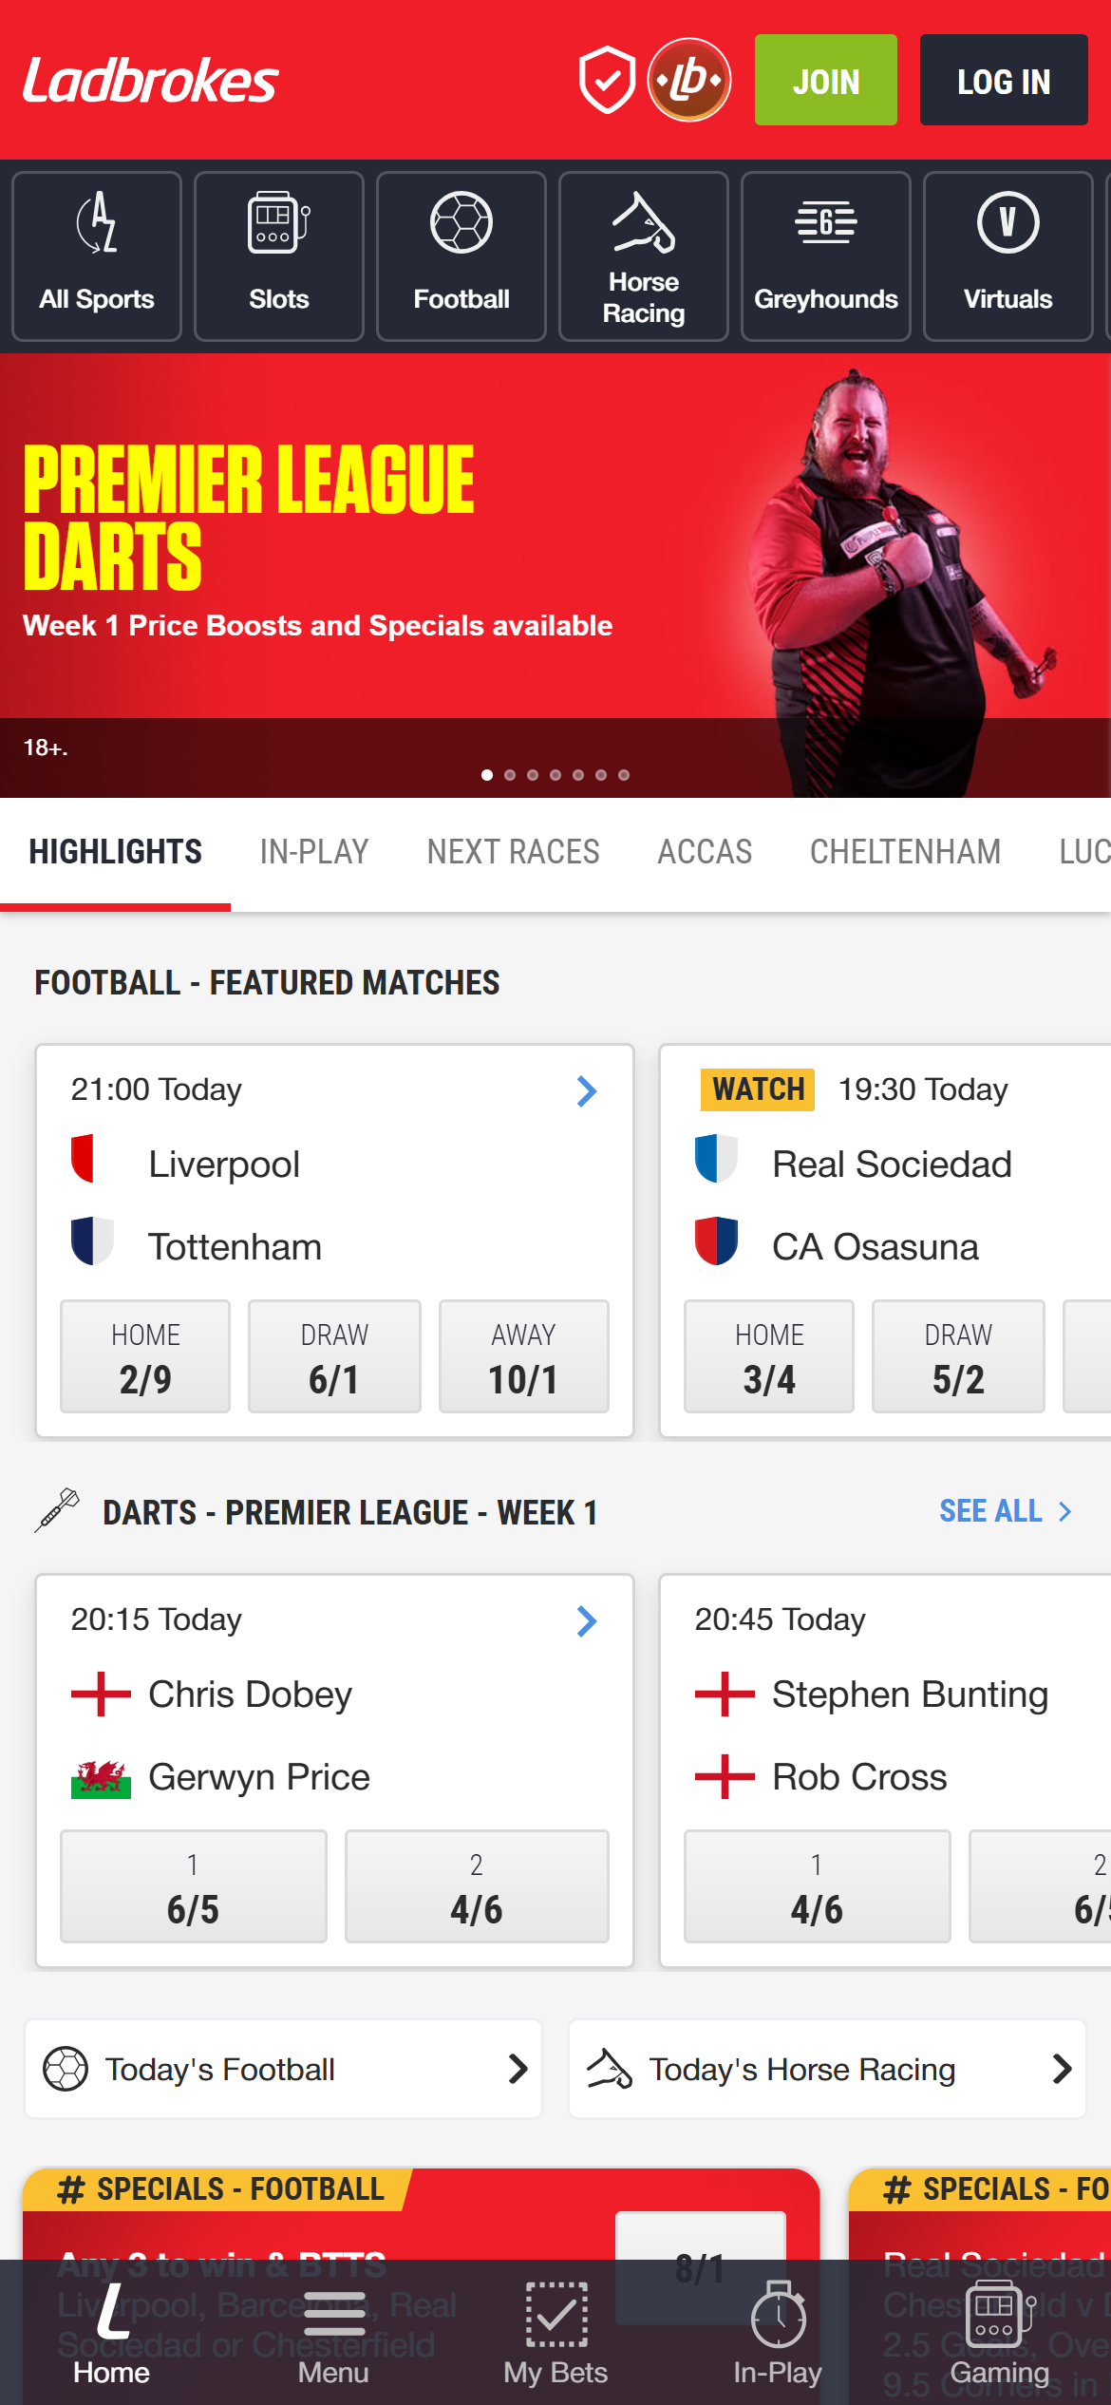Select the third carousel dot indicator
Viewport: 1111px width, 2405px height.
(x=533, y=775)
